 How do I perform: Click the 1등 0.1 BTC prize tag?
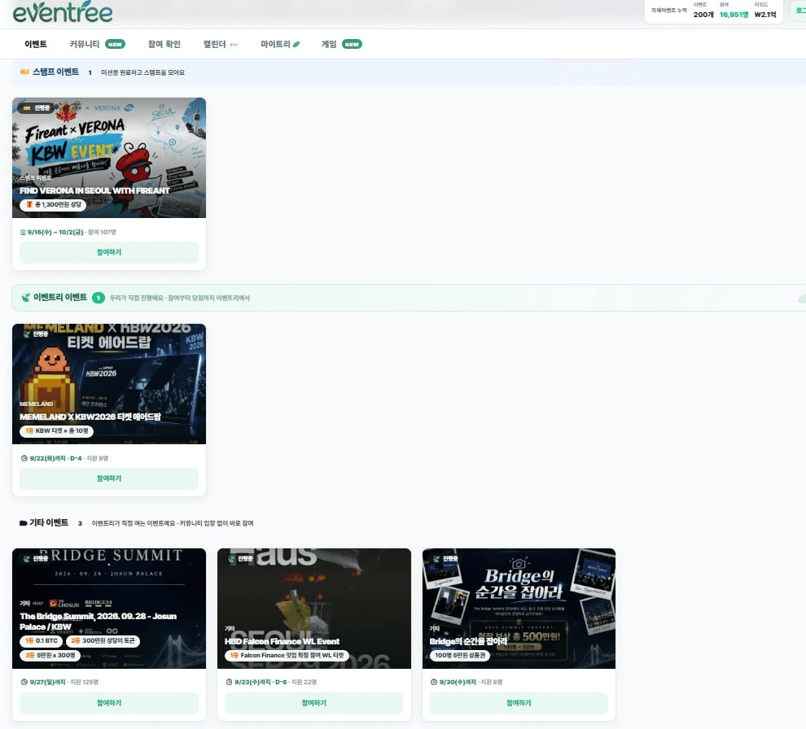(x=42, y=640)
